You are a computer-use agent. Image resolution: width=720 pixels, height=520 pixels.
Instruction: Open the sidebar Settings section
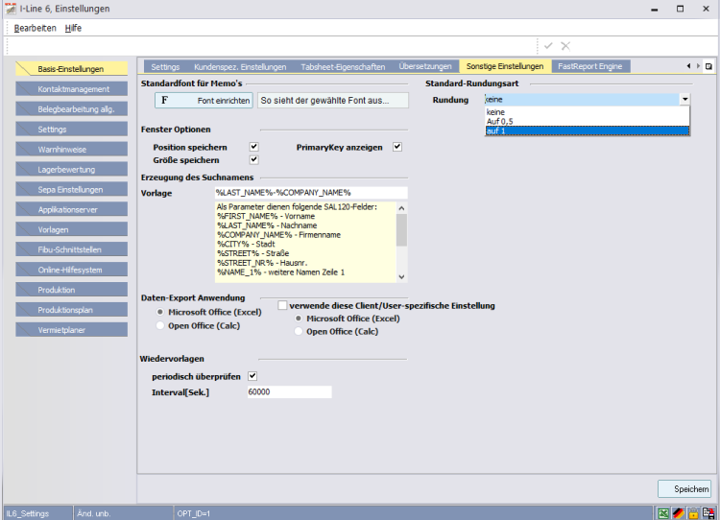tap(71, 130)
